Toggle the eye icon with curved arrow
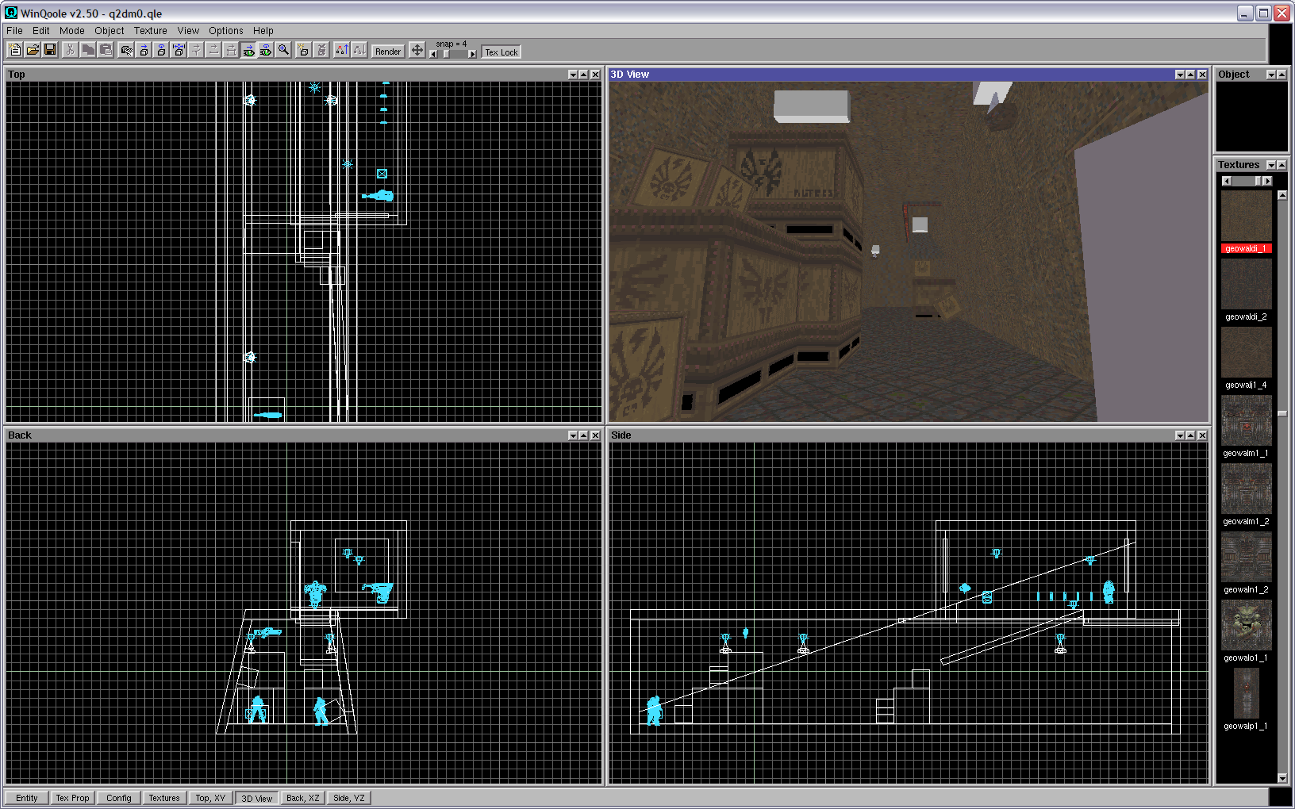 point(266,50)
